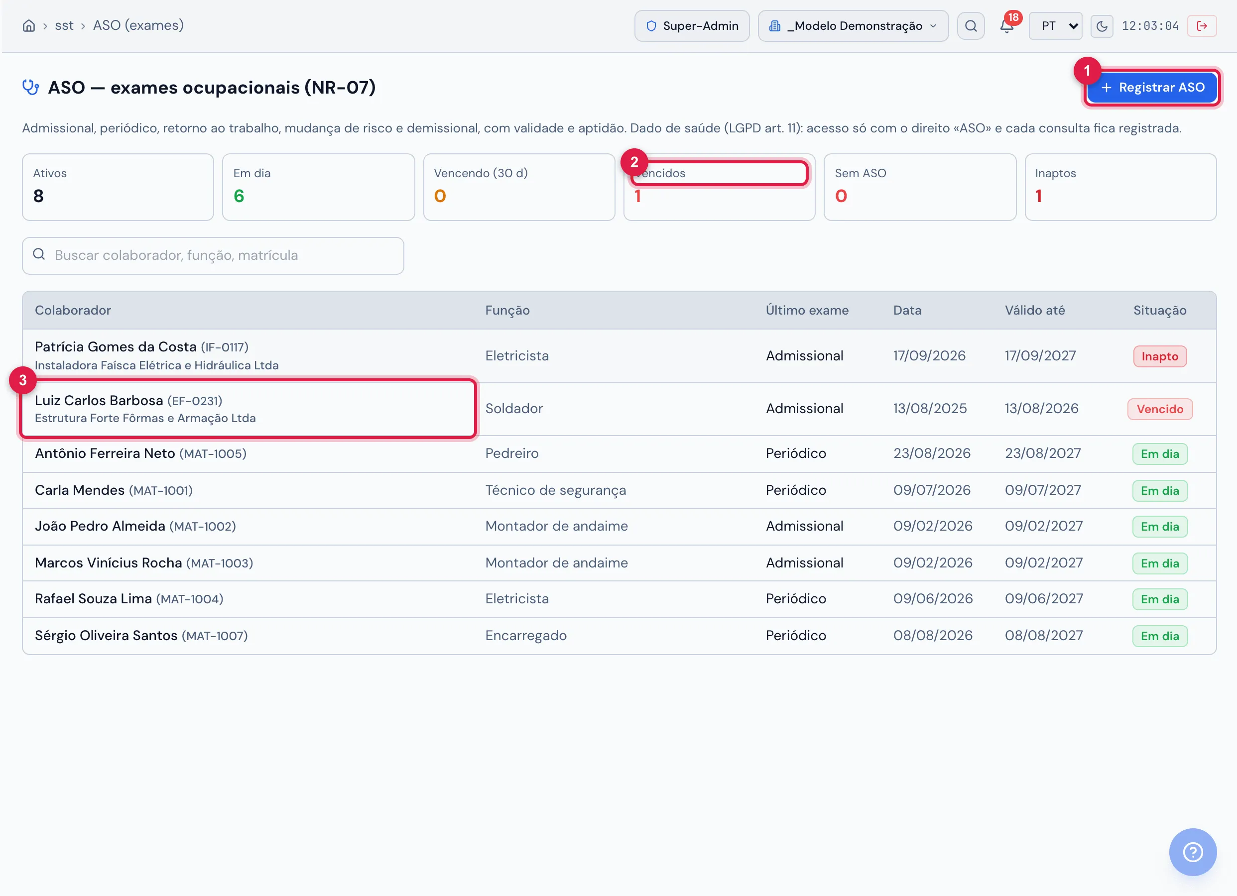The image size is (1237, 896).
Task: Open Luiz Carlos Barbosa row
Action: click(x=619, y=409)
